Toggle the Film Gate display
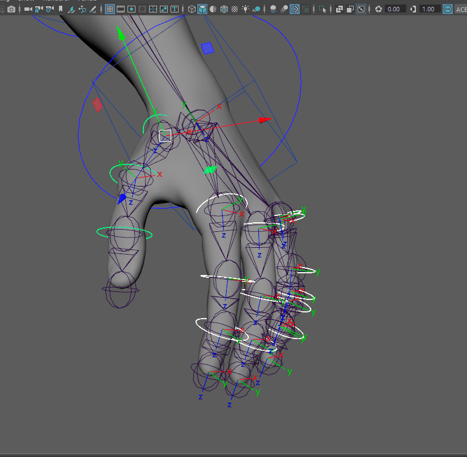467x457 pixels. point(121,9)
